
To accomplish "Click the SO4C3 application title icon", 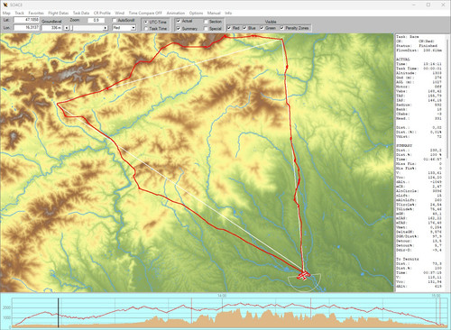I will (5, 5).
